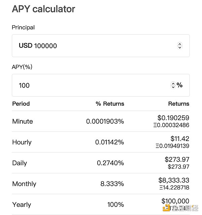
Task: Click the watermark logo icon at bottom right
Action: (166, 209)
